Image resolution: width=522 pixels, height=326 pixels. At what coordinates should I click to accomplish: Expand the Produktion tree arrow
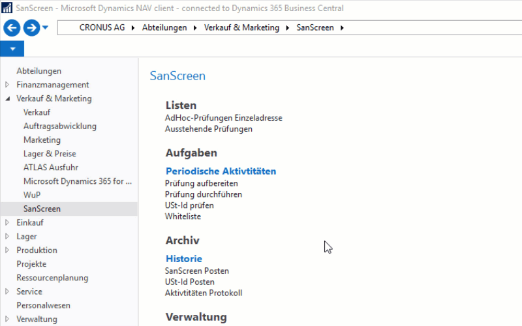point(7,250)
